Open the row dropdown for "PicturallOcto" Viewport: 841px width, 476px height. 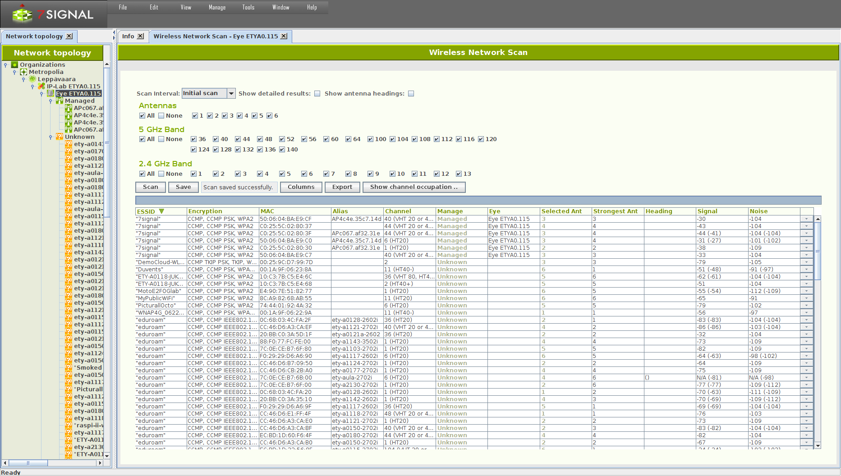coord(807,306)
